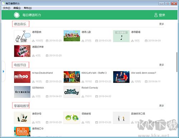Click download icon for 德国好声音
Screen dimensions: 179x138
(x=33, y=55)
